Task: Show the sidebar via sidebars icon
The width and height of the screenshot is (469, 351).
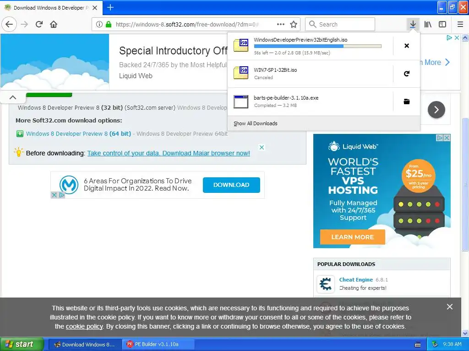Action: 442,24
